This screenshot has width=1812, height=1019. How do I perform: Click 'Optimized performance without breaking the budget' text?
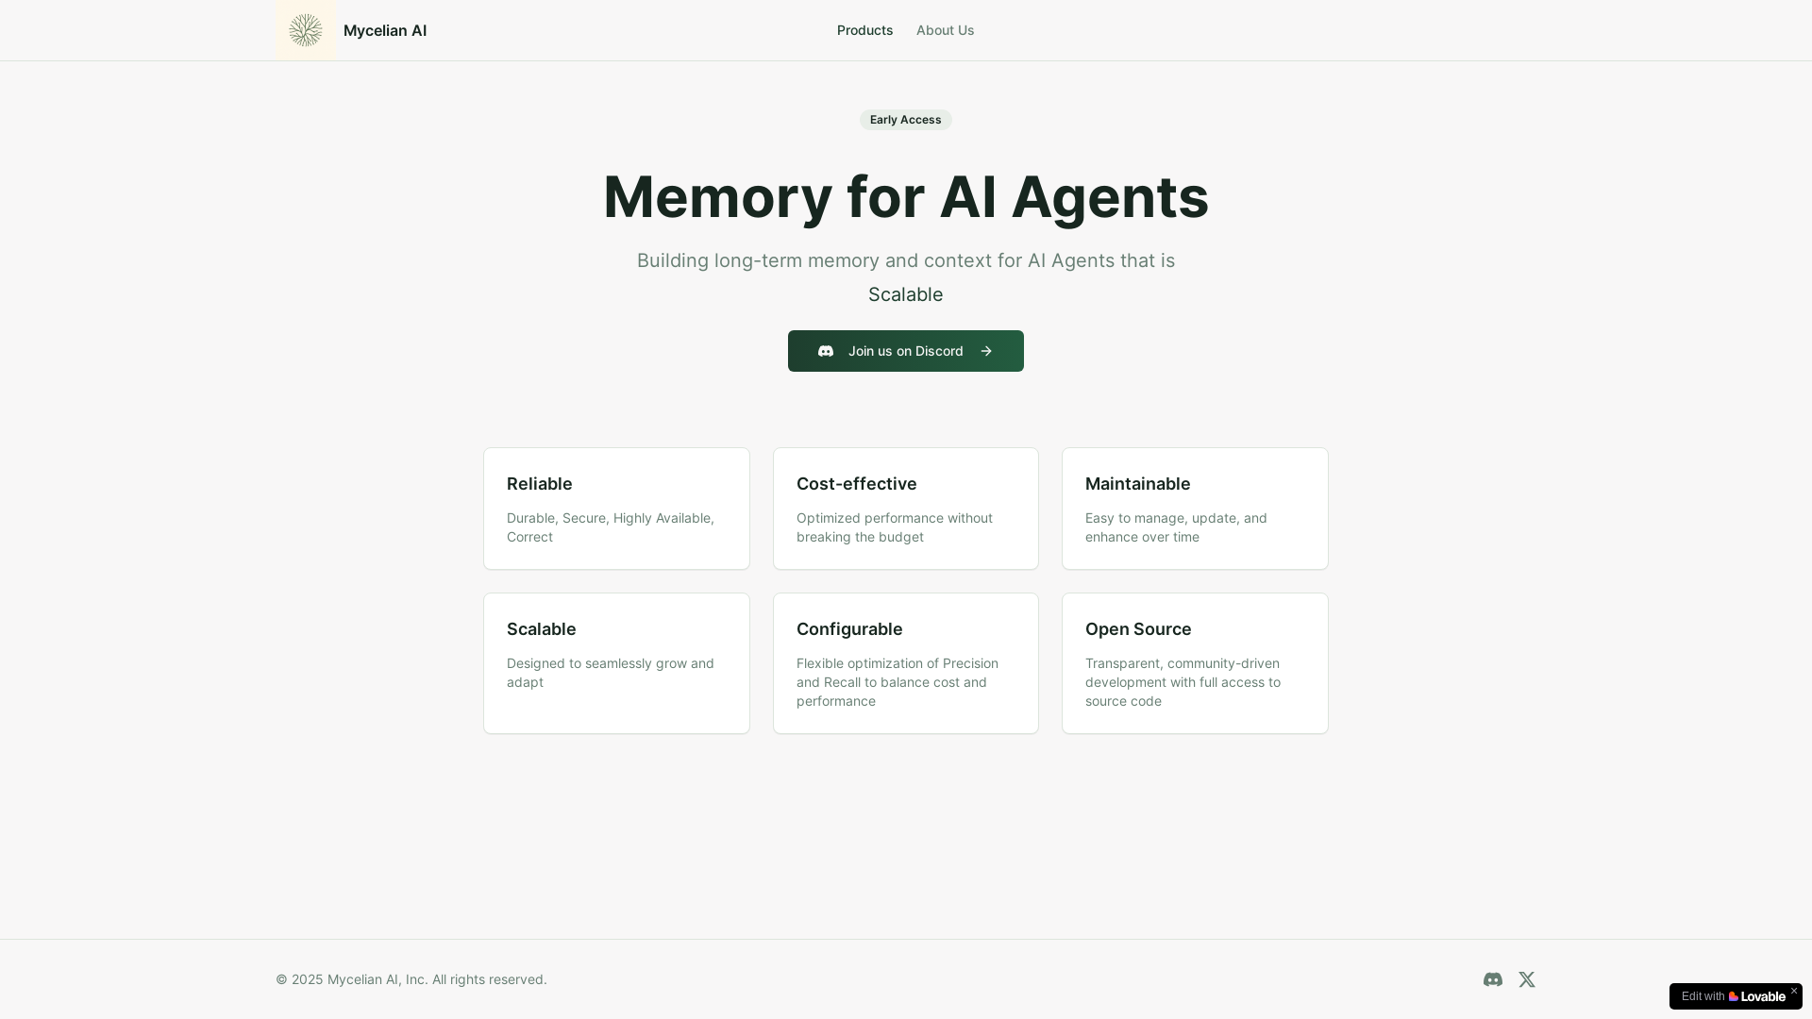895,527
